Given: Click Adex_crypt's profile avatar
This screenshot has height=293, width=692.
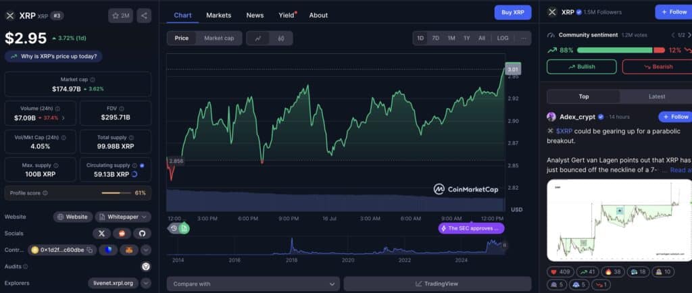Looking at the screenshot, I should (x=551, y=117).
